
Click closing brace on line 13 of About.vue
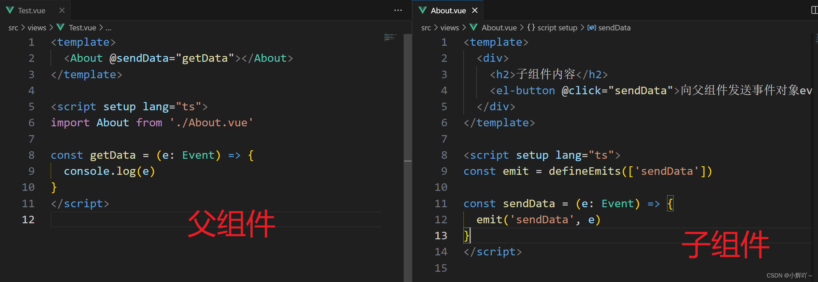(466, 236)
